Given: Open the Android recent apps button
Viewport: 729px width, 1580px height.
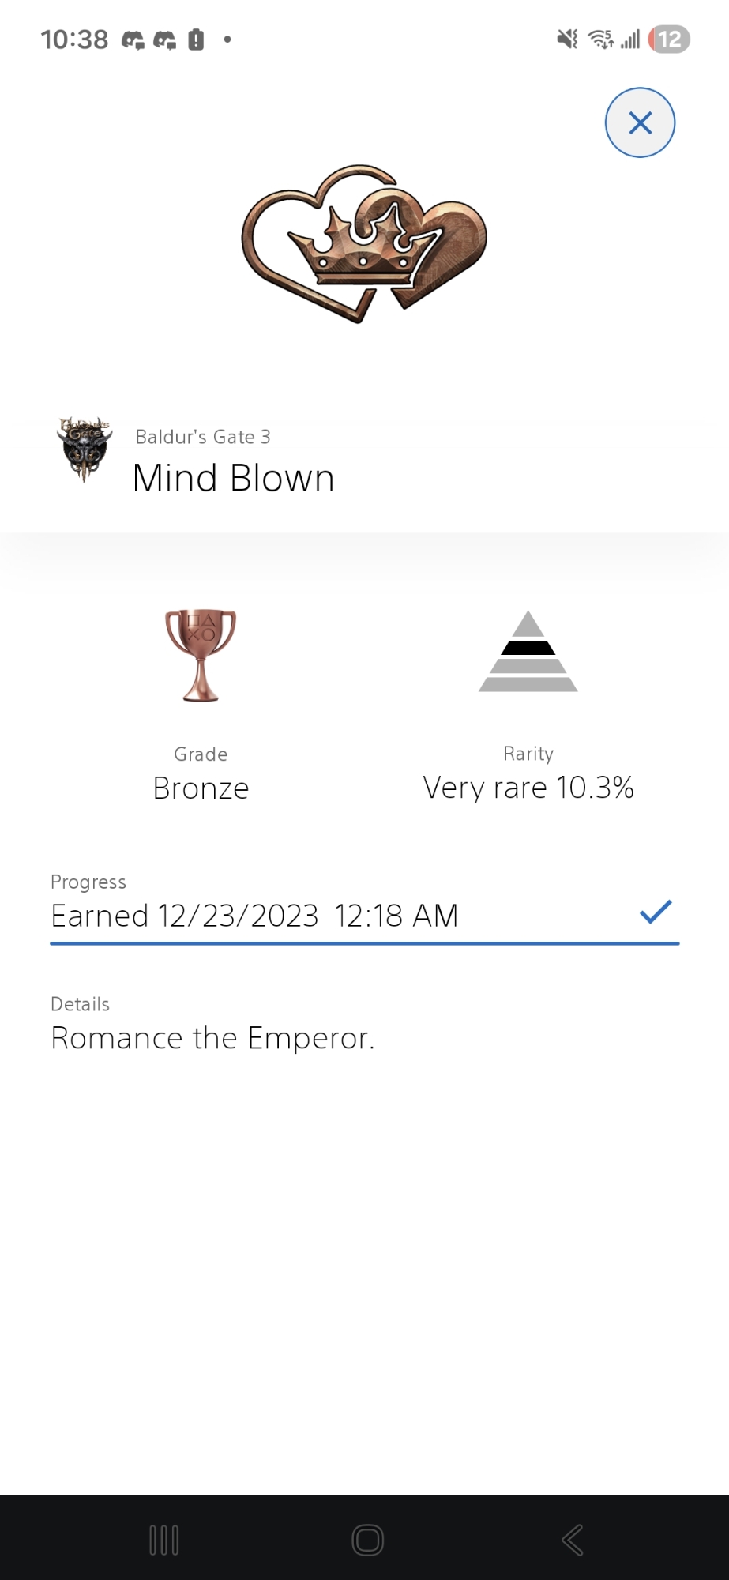Looking at the screenshot, I should click(164, 1540).
